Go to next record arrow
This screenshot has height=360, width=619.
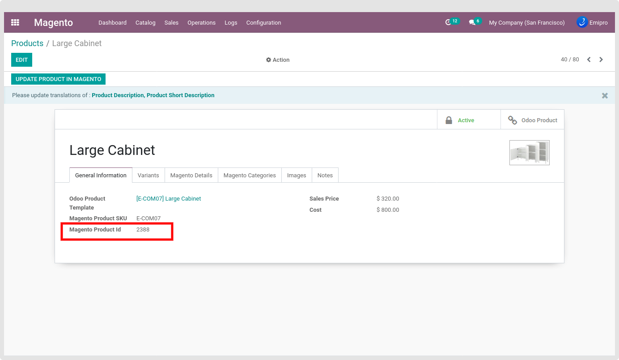601,60
